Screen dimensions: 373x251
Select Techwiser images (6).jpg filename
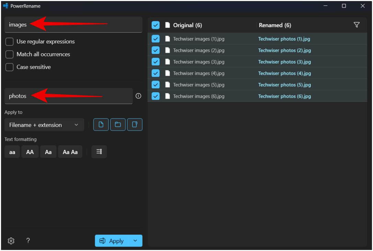click(199, 96)
